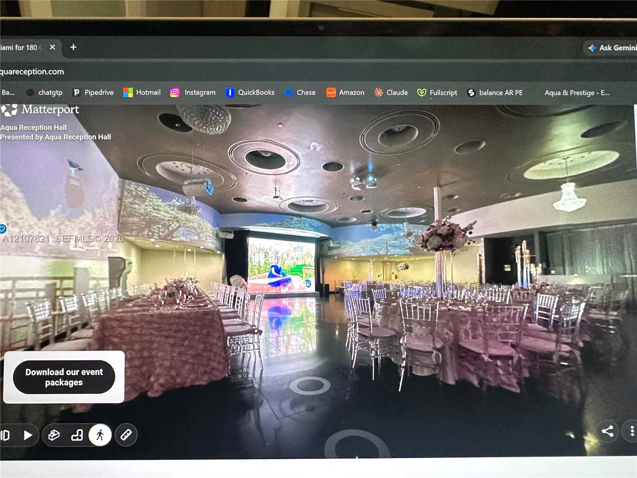Select the walkthrough explore mode
This screenshot has height=478, width=637.
tap(100, 435)
